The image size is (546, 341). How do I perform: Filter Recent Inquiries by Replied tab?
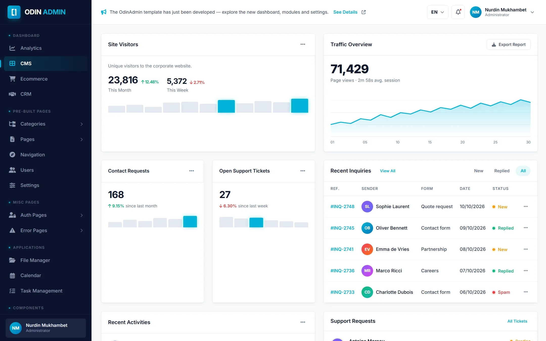502,171
